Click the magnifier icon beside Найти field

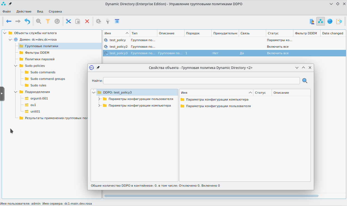pos(305,81)
